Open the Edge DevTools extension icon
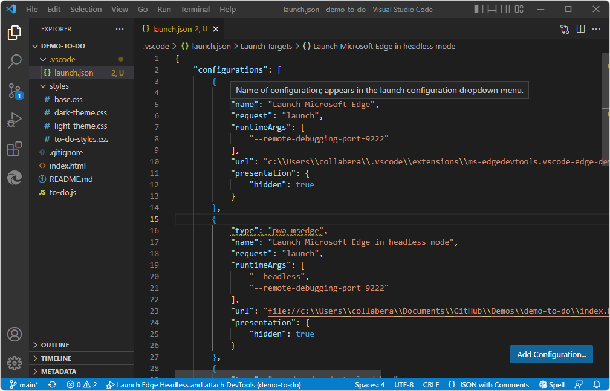 [14, 178]
